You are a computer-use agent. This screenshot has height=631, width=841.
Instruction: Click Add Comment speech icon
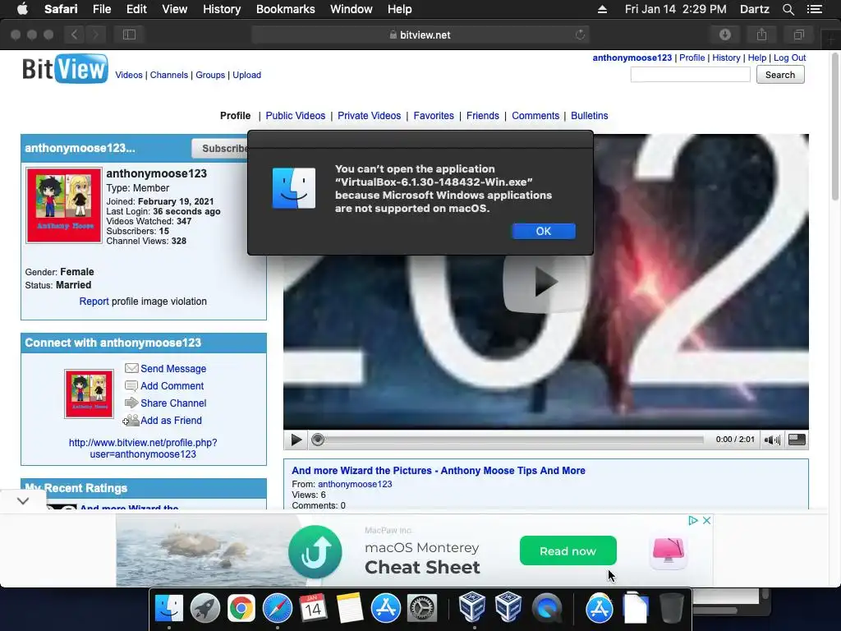131,386
